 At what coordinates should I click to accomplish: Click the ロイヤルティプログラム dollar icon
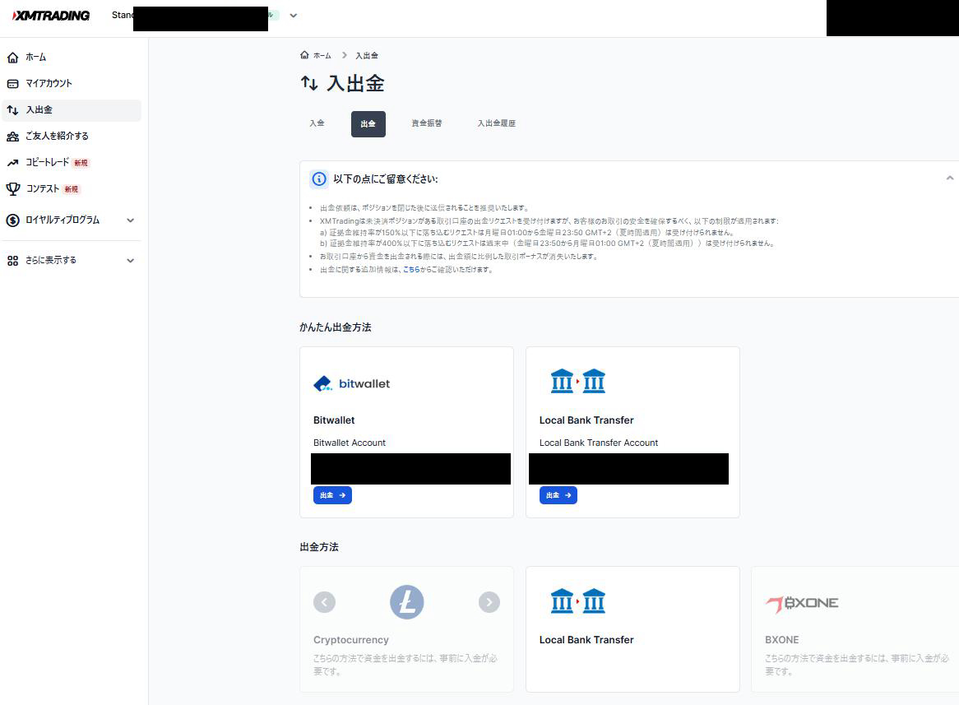coord(12,220)
